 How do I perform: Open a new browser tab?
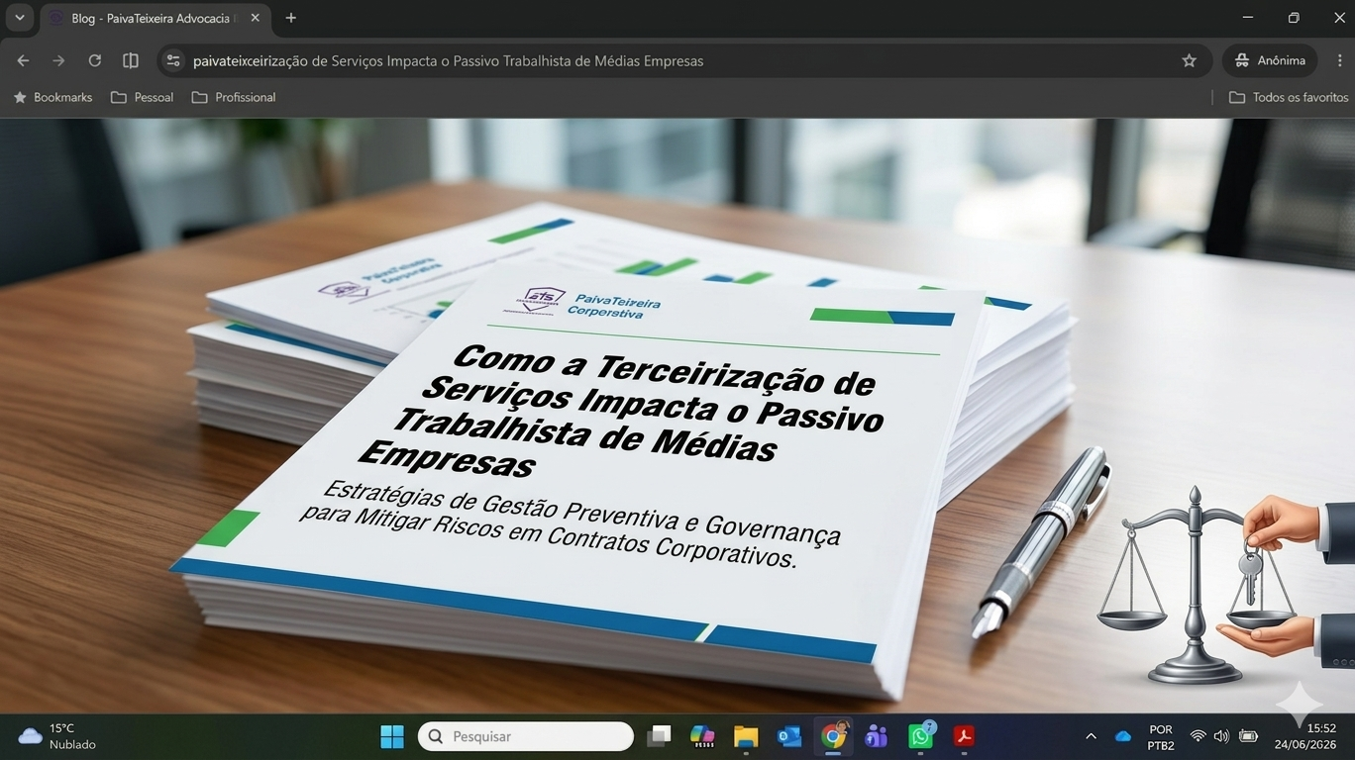click(x=290, y=18)
